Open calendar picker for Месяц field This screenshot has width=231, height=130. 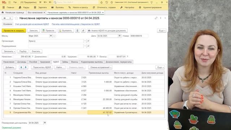tap(51, 36)
